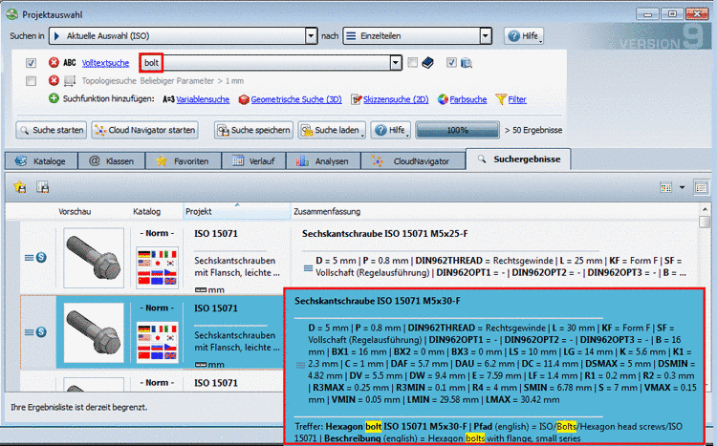Click the Geometrische Suche 3D cube icon

pyautogui.click(x=244, y=99)
